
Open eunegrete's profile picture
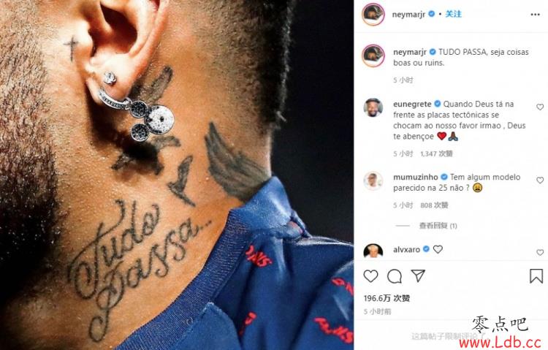point(373,107)
